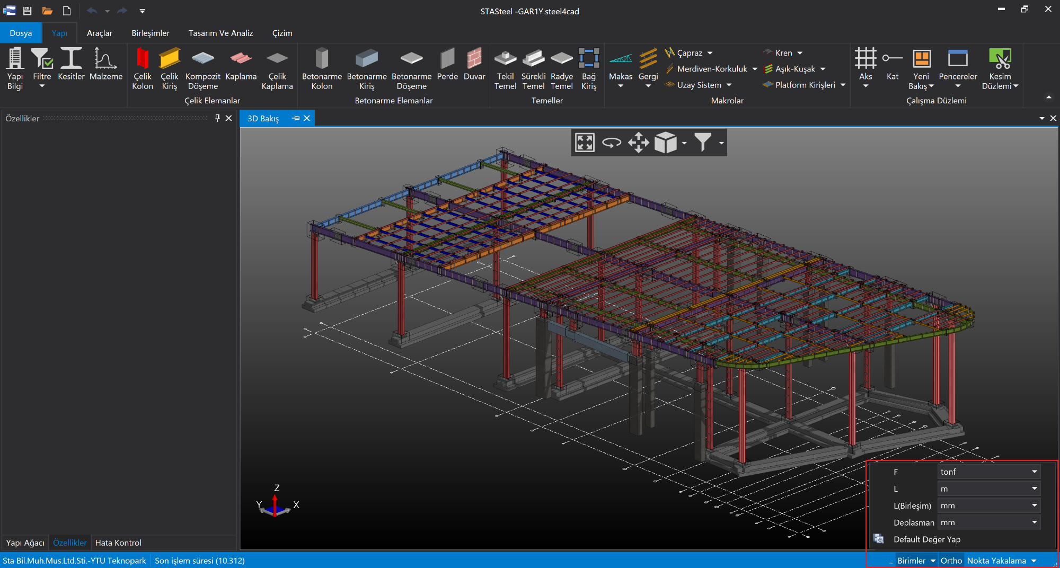The width and height of the screenshot is (1060, 568).
Task: Click the zoom extents viewport icon
Action: 585,143
